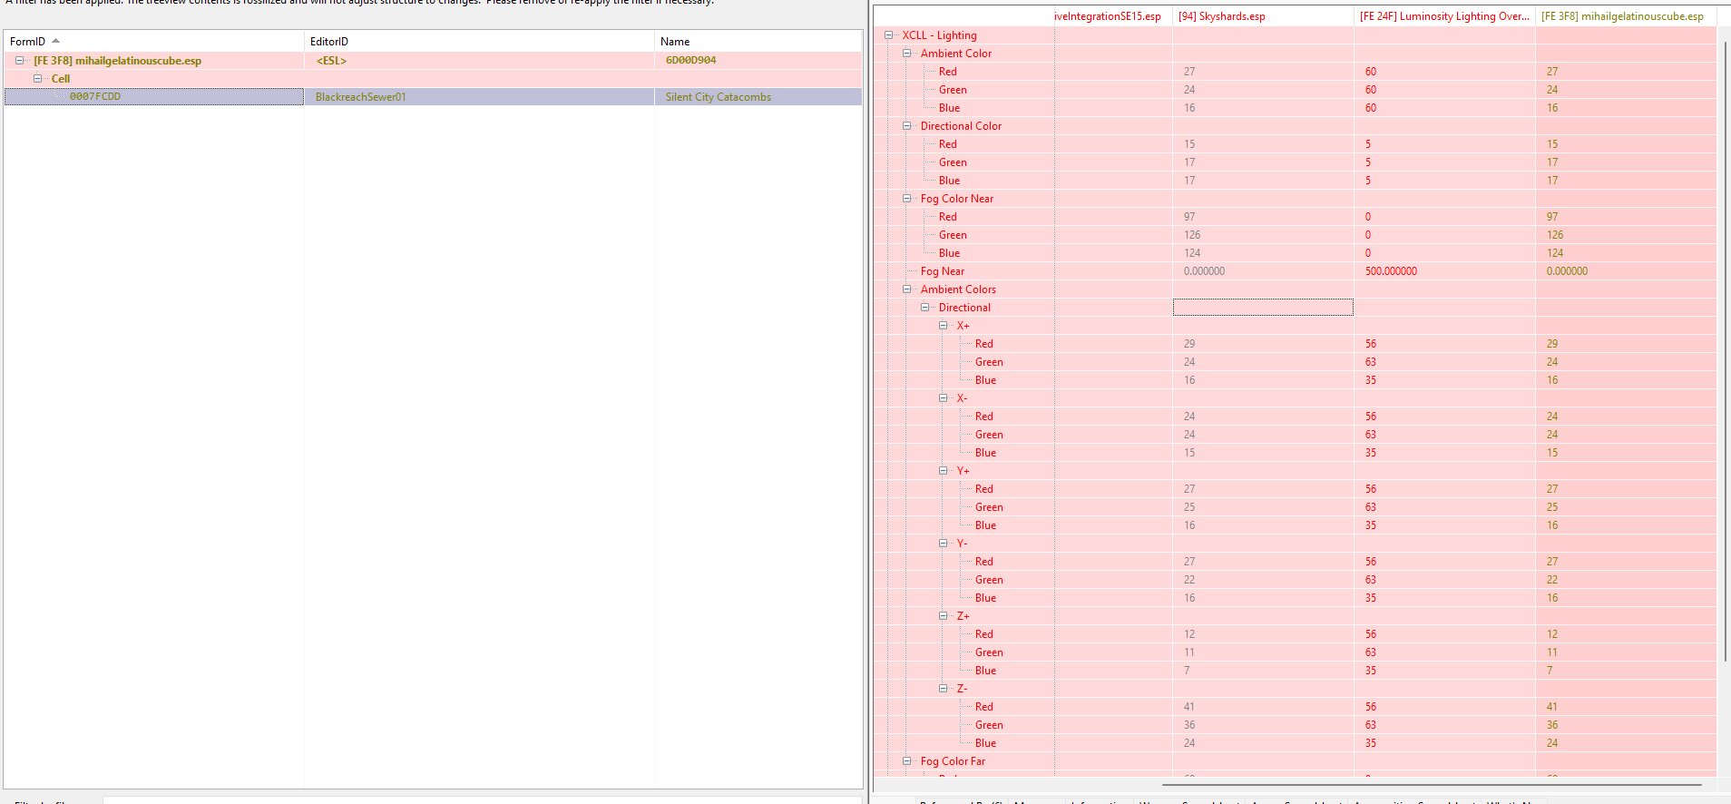Select the Directional Color Blue row label
Image resolution: width=1731 pixels, height=804 pixels.
tap(949, 181)
